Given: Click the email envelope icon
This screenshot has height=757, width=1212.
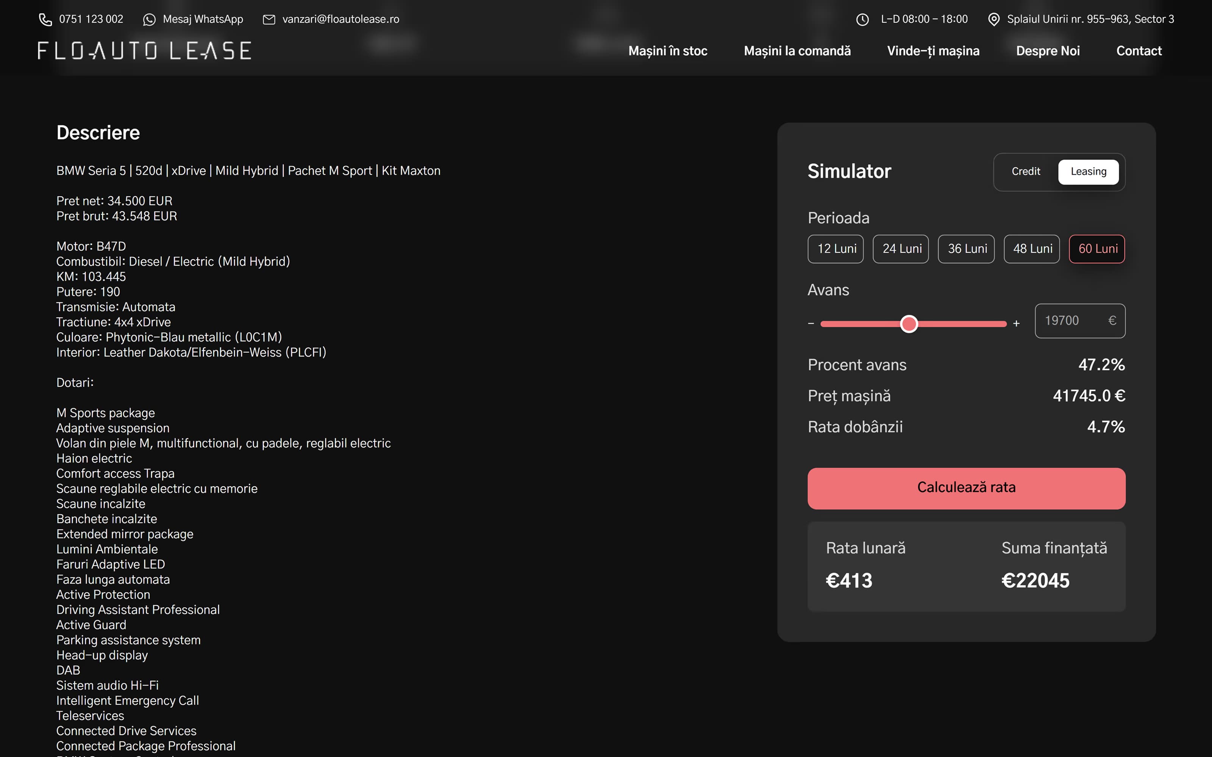Looking at the screenshot, I should pyautogui.click(x=269, y=20).
